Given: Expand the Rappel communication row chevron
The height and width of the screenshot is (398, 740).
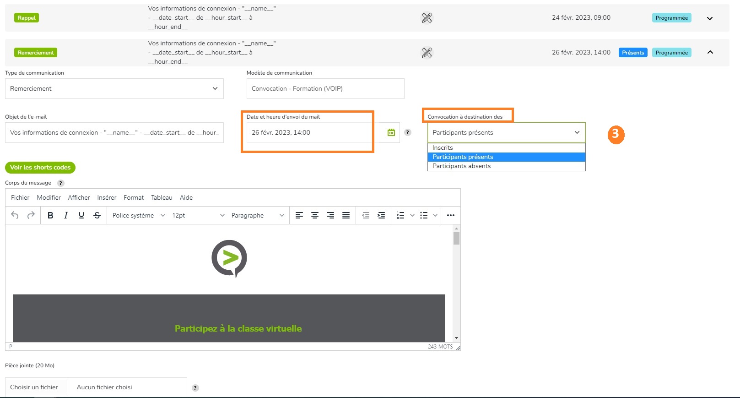Looking at the screenshot, I should tap(710, 18).
